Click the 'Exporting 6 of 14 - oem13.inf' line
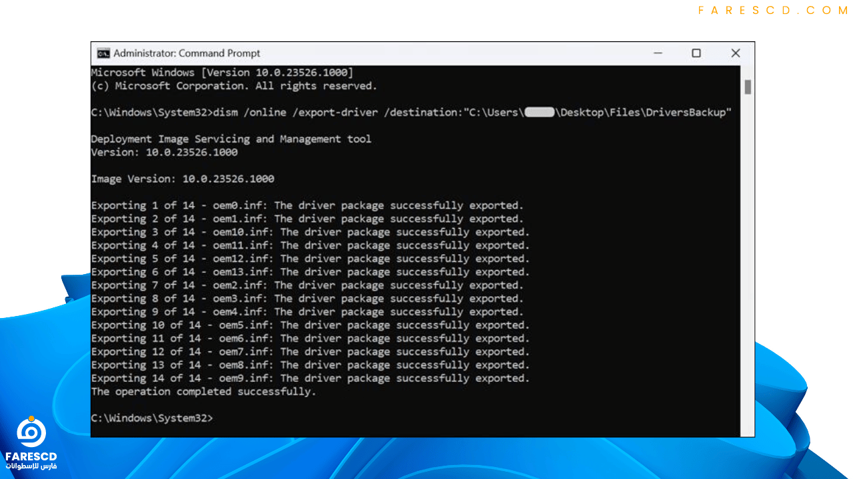The width and height of the screenshot is (853, 479). coord(311,272)
